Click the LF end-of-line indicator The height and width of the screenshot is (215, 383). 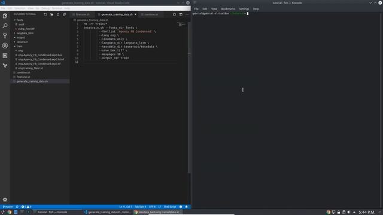160,207
